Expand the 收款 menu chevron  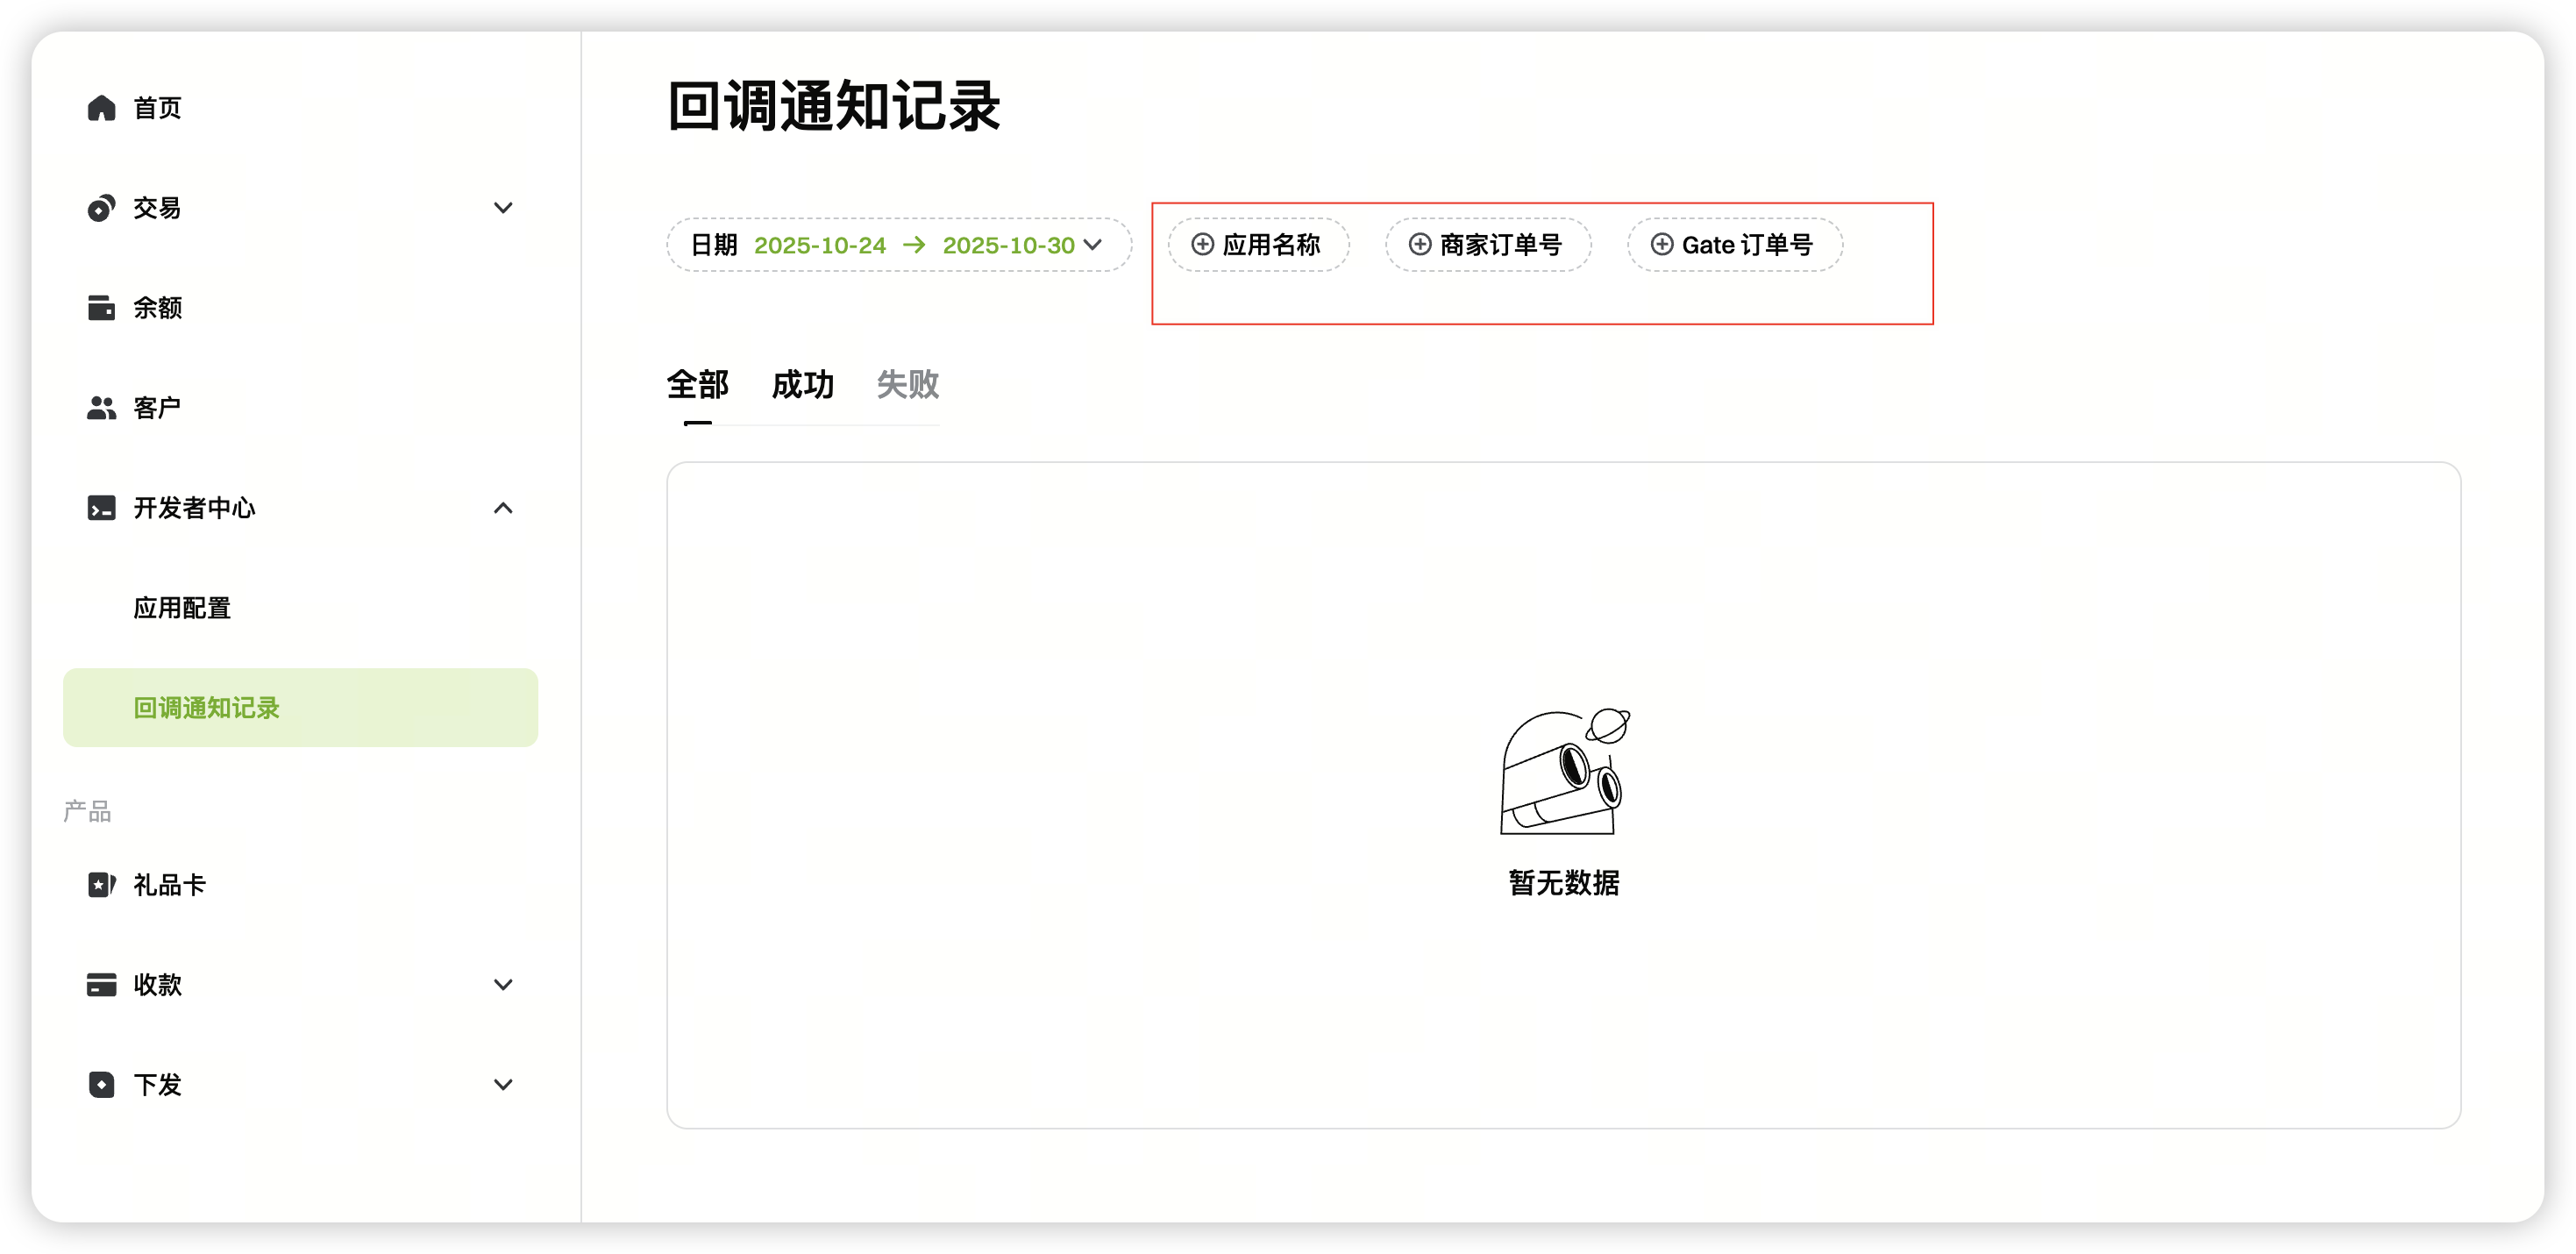pyautogui.click(x=503, y=985)
